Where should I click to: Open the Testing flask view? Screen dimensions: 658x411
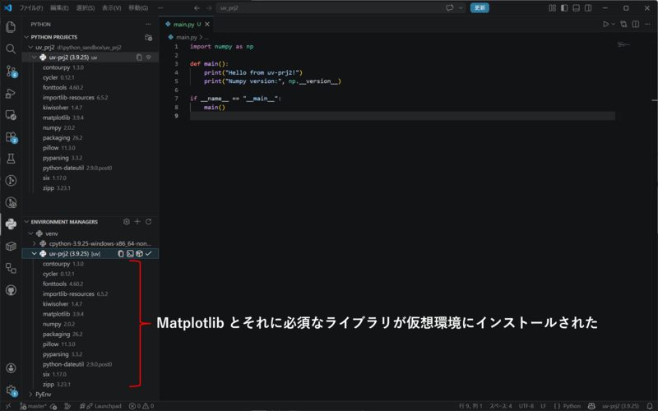coord(11,159)
